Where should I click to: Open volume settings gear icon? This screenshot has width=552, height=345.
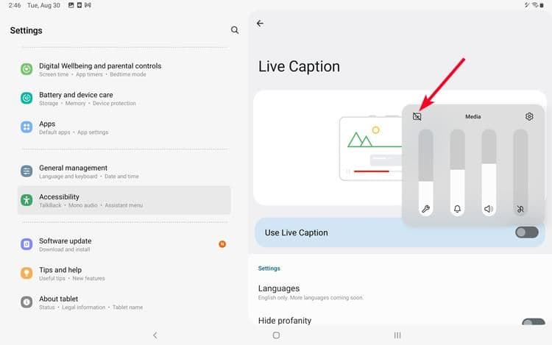click(529, 116)
